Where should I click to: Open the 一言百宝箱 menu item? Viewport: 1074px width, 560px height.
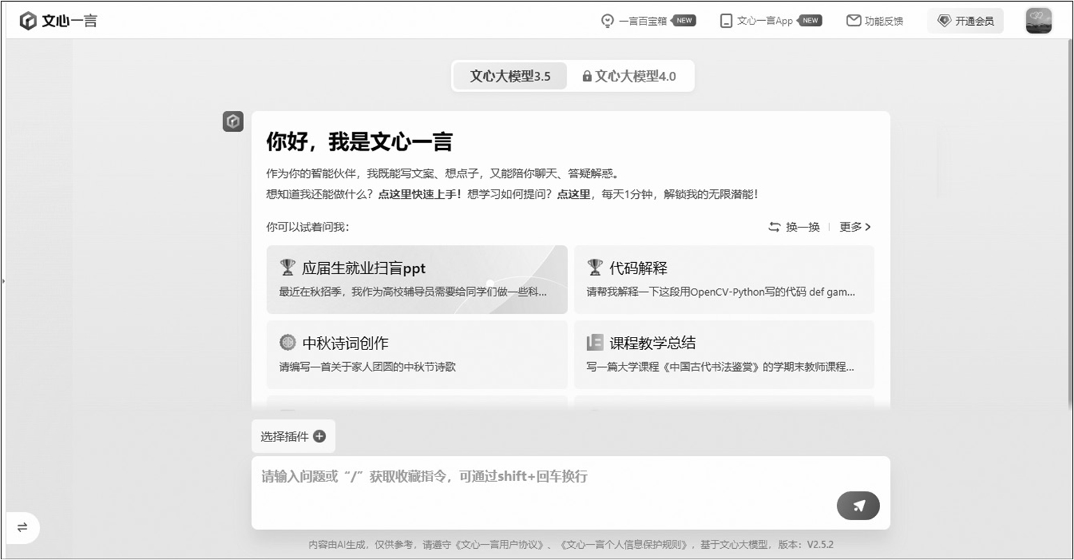point(648,21)
